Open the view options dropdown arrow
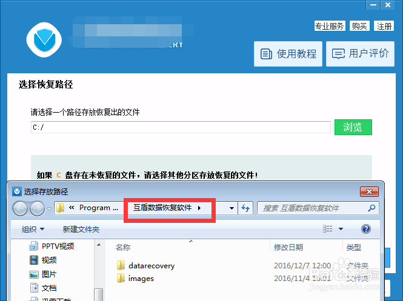 tap(341, 229)
